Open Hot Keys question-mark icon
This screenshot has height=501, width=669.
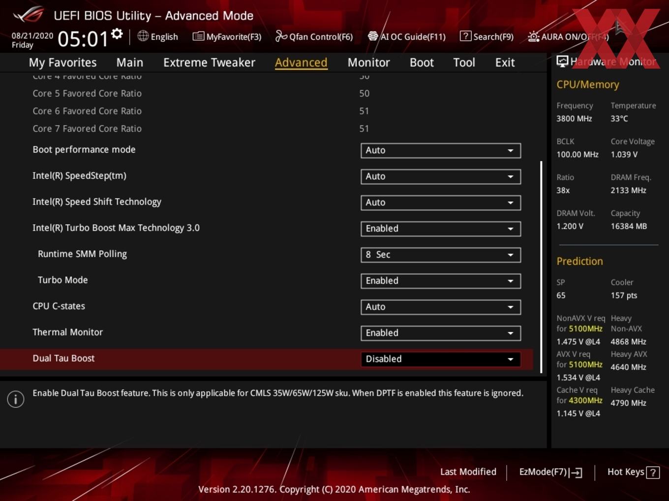(x=653, y=473)
